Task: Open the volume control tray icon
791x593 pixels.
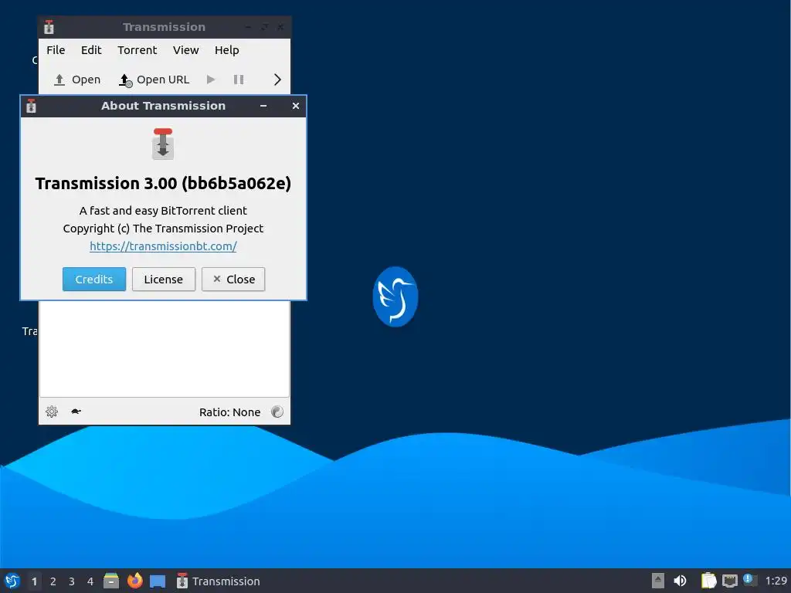Action: pos(680,581)
